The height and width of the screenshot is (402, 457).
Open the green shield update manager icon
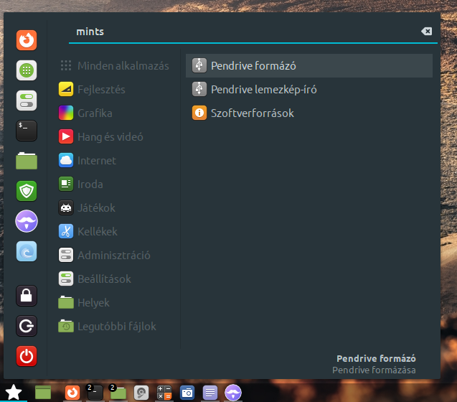[x=27, y=191]
